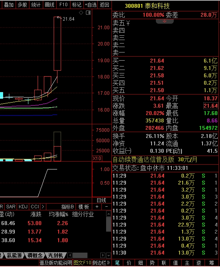
Task: Click the 返回 back button
Action: [x=105, y=5]
